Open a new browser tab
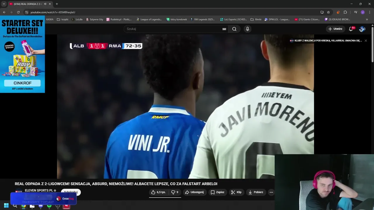Image resolution: width=374 pixels, height=210 pixels. coord(57,4)
